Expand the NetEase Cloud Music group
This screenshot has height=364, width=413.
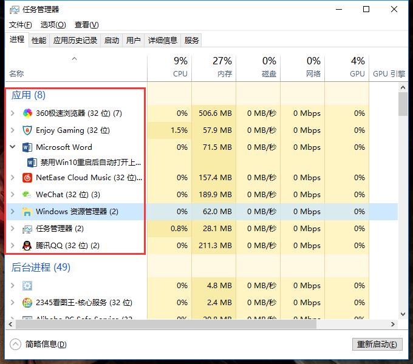pyautogui.click(x=12, y=178)
